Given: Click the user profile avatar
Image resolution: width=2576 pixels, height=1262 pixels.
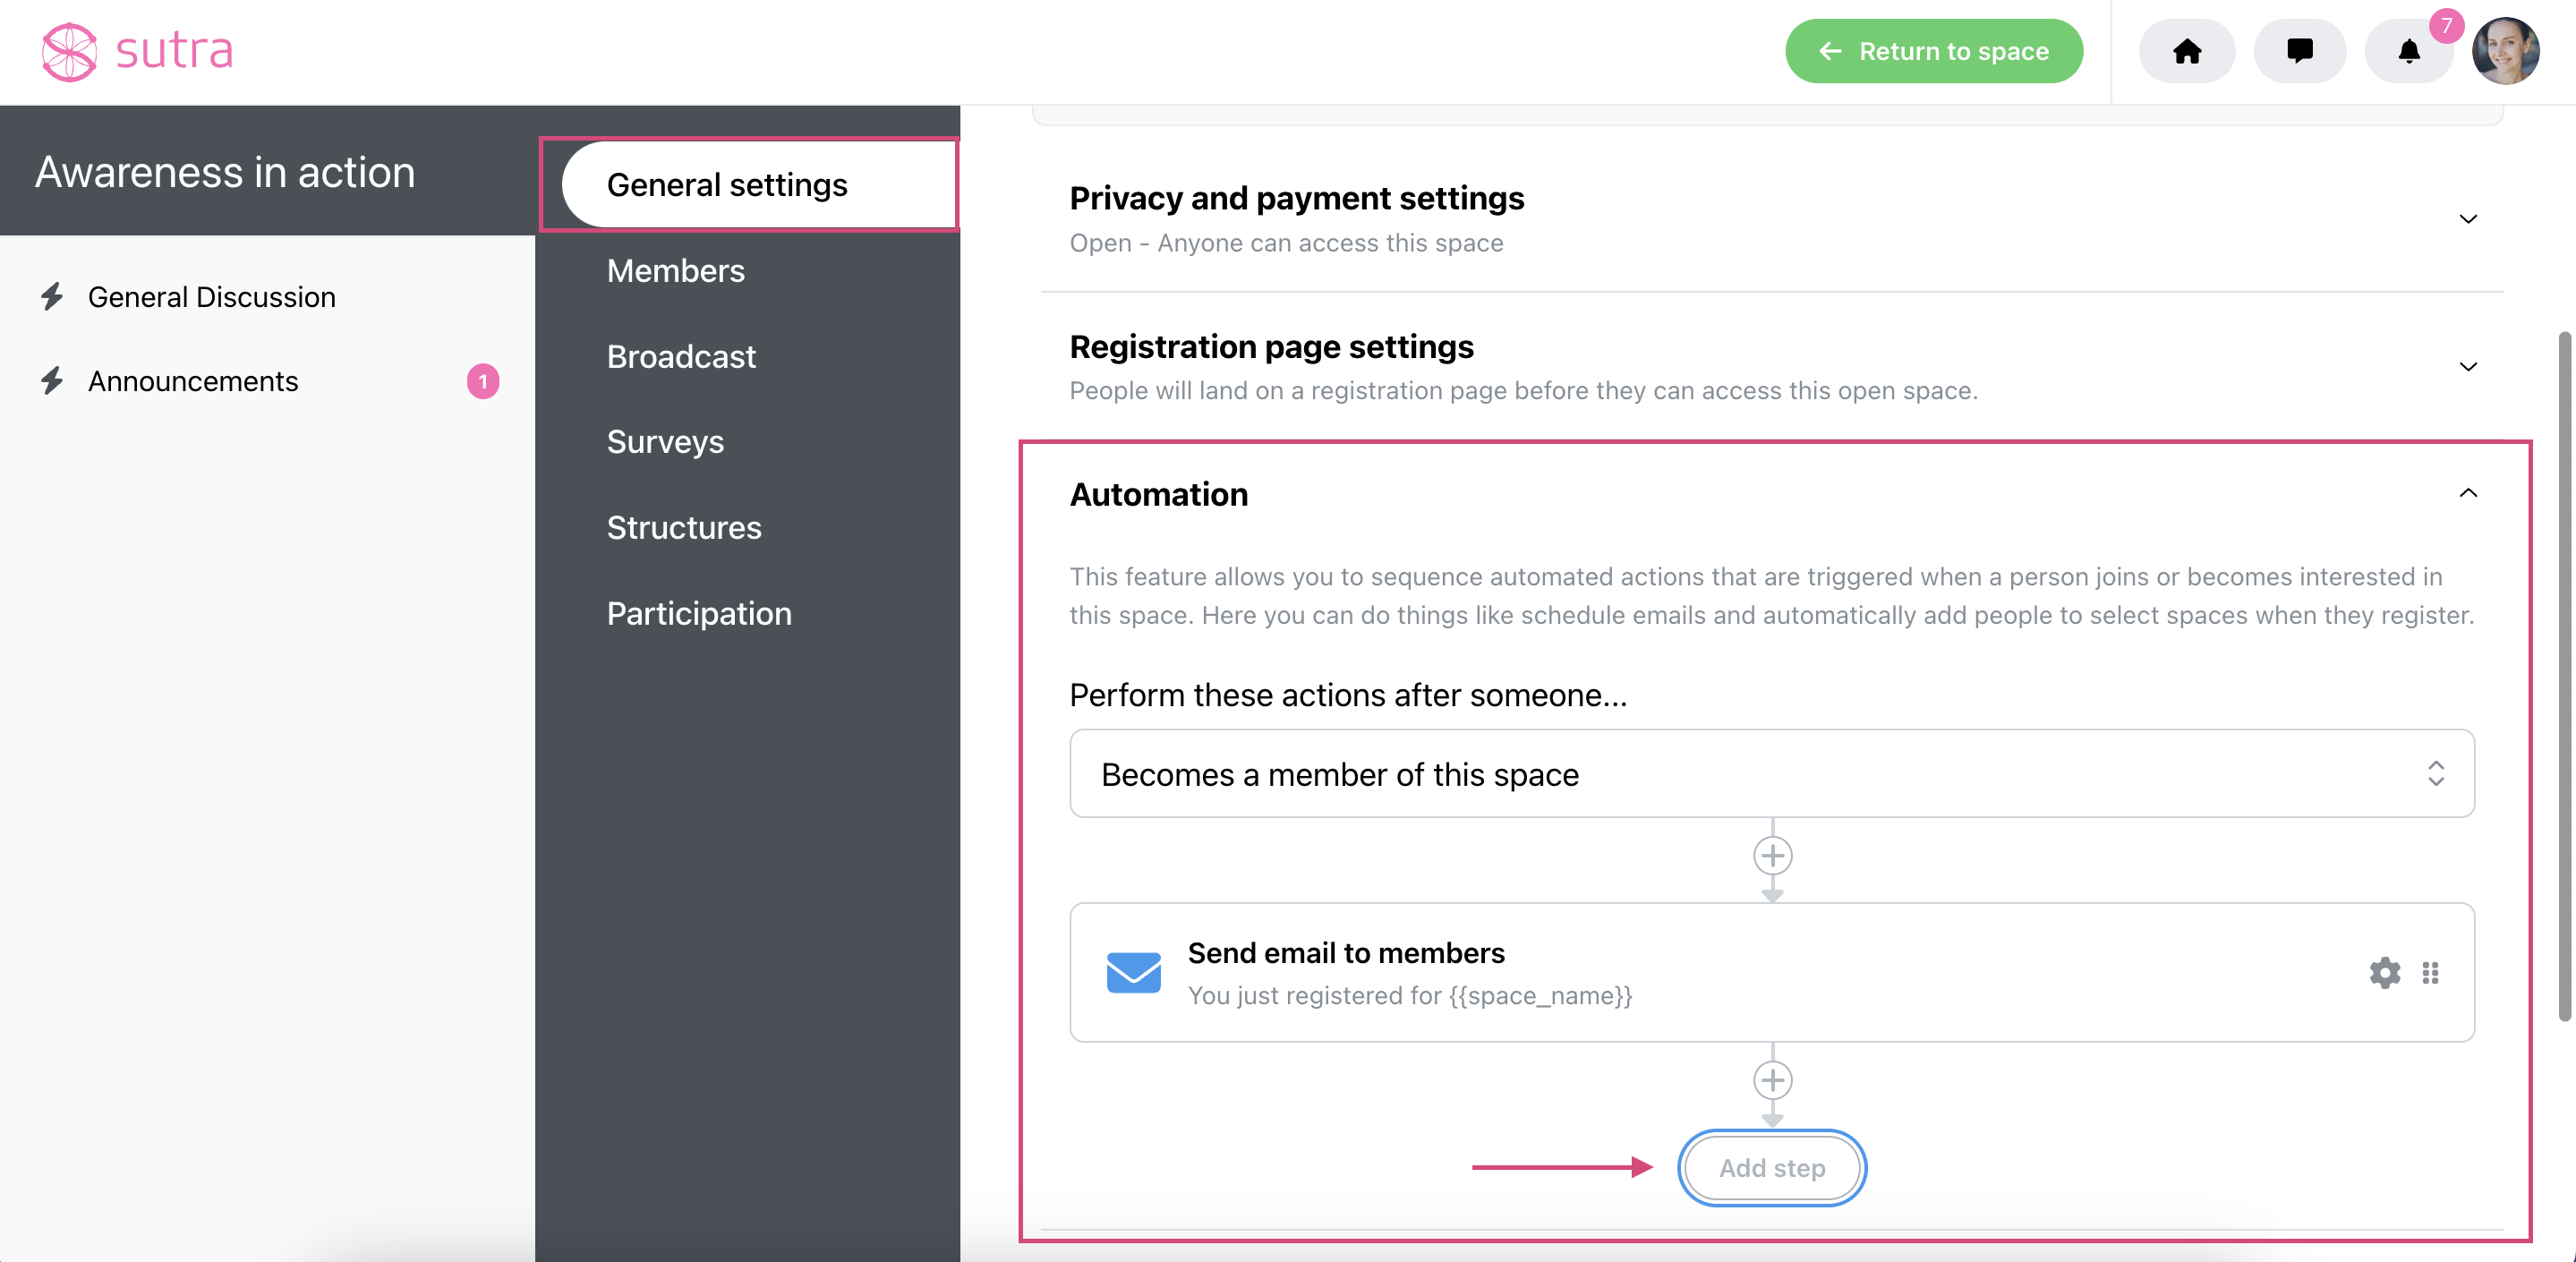Looking at the screenshot, I should (x=2506, y=51).
